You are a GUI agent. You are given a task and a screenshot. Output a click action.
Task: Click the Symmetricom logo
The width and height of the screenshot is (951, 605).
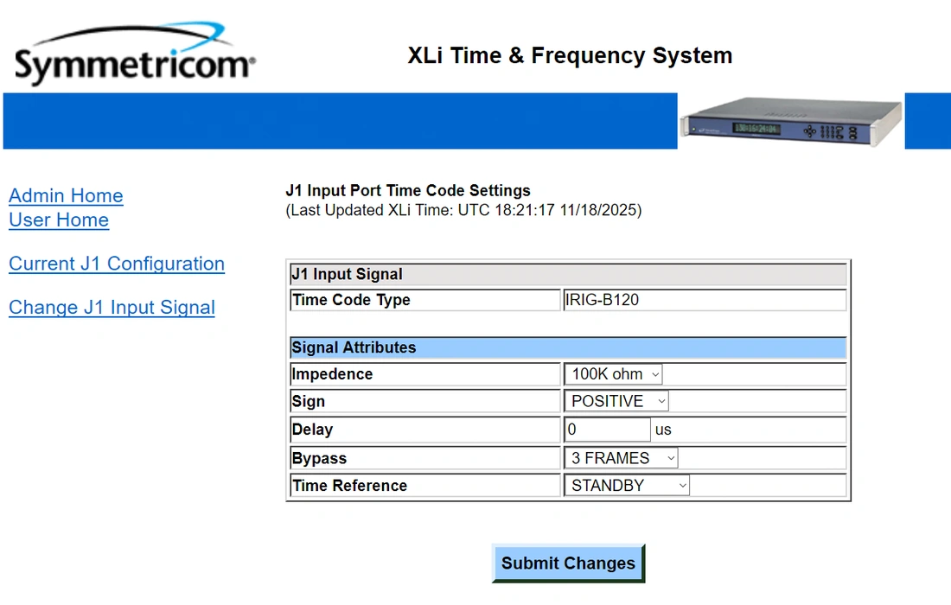[x=134, y=56]
